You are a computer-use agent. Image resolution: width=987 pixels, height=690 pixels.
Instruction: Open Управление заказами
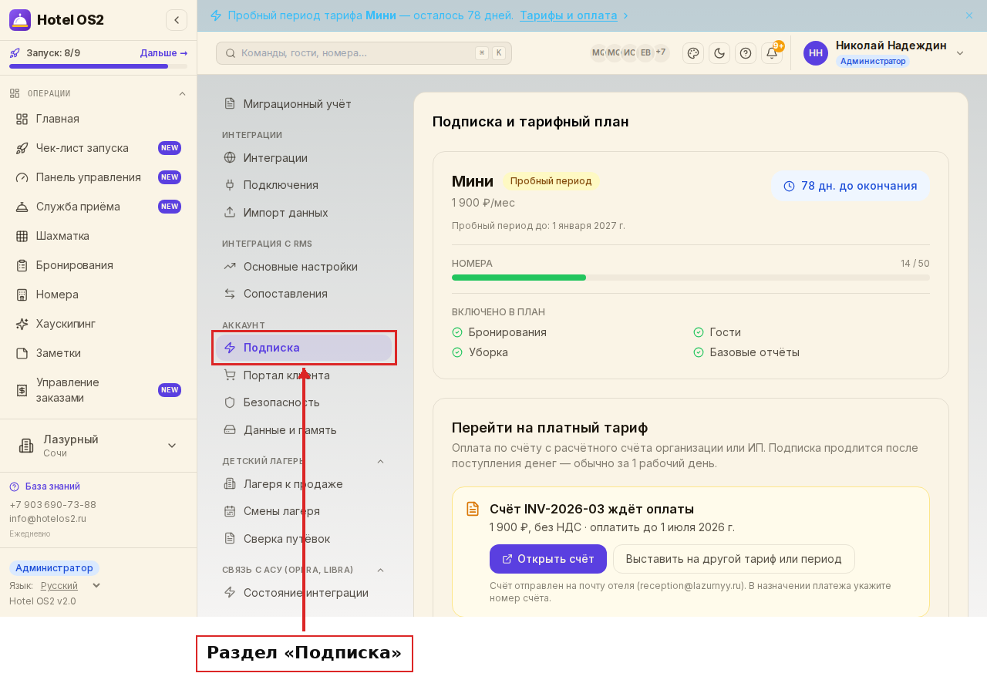coord(98,390)
